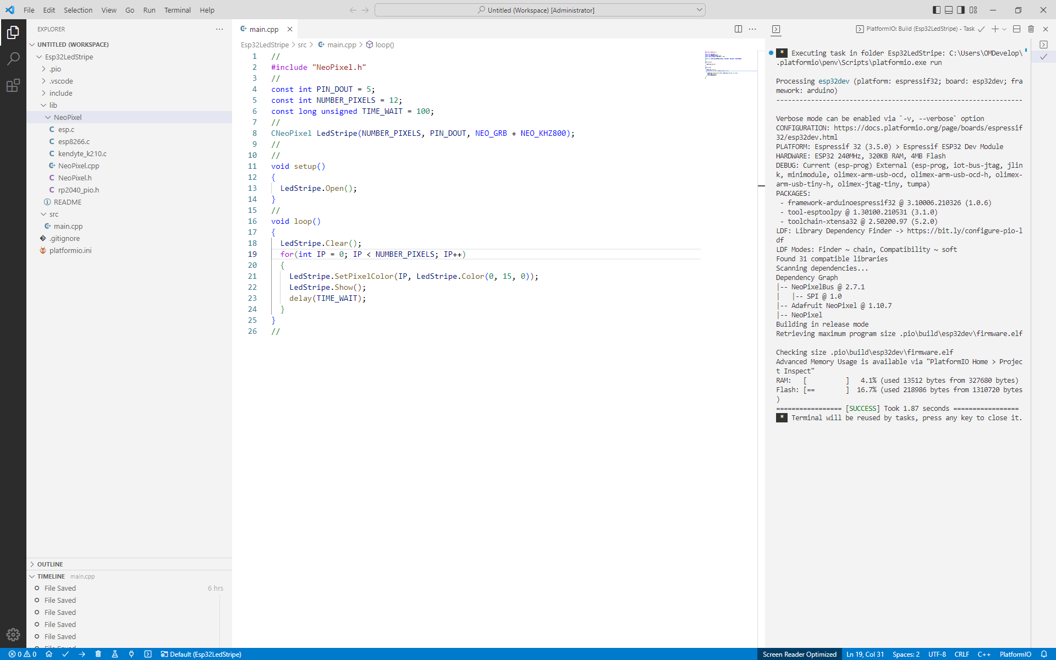Kill terminal with trash icon in panel
The width and height of the screenshot is (1056, 660).
click(1031, 29)
